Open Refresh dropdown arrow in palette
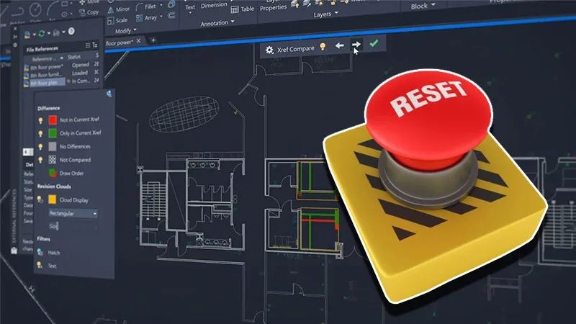The width and height of the screenshot is (576, 324). (x=48, y=34)
